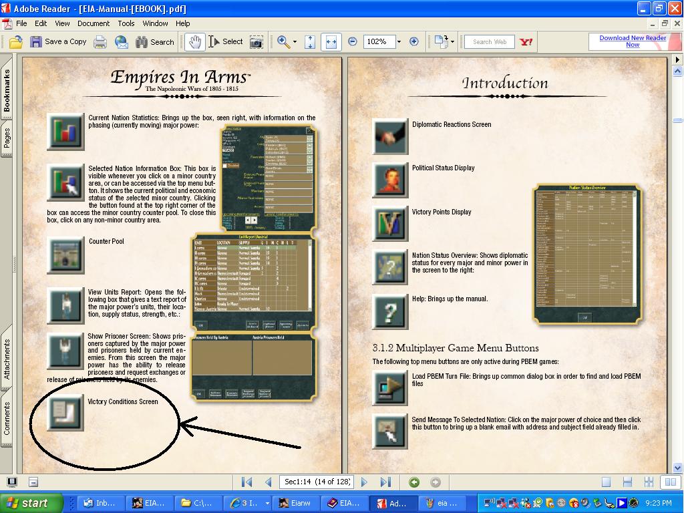Click the page number field Sec1:14
The height and width of the screenshot is (513, 684).
coord(317,482)
